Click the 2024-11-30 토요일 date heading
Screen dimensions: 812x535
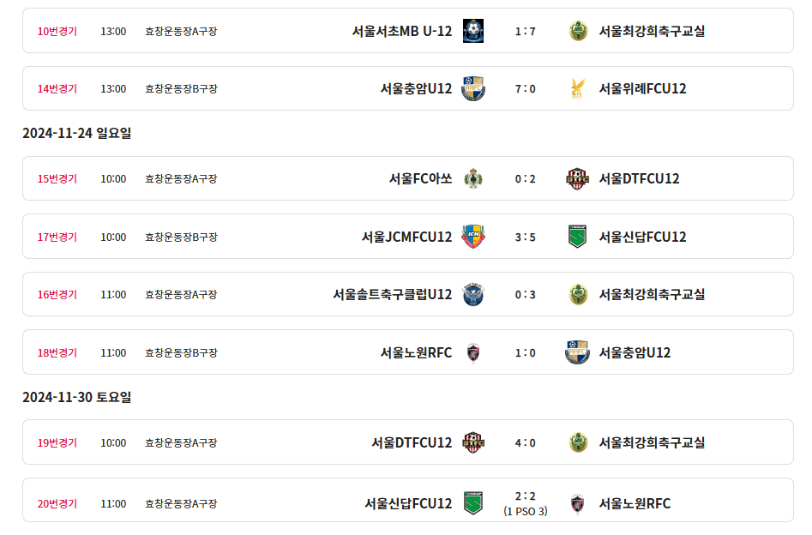(77, 397)
